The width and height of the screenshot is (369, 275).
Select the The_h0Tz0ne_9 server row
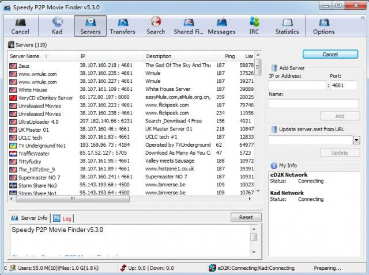131,169
